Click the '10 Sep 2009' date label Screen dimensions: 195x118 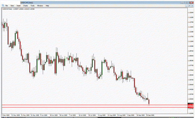(140, 115)
